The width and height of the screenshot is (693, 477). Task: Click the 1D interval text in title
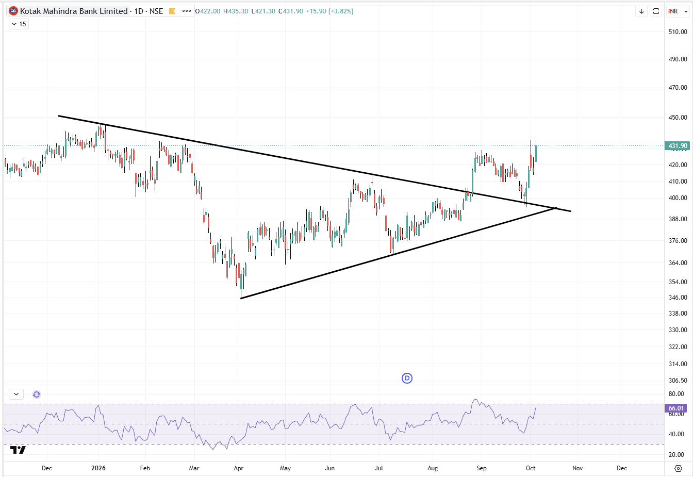click(x=139, y=11)
